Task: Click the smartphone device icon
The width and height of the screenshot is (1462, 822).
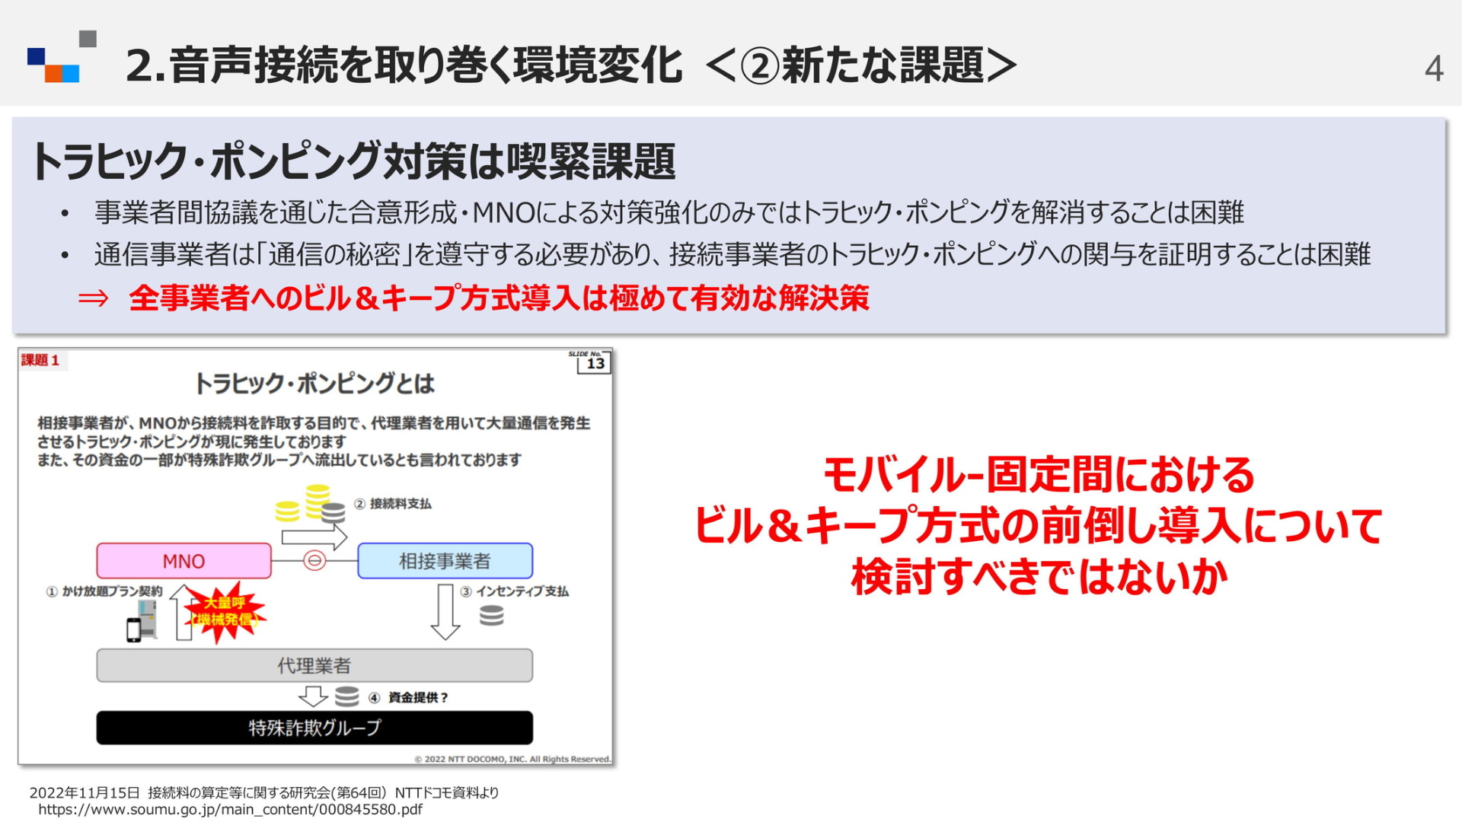Action: [x=134, y=629]
